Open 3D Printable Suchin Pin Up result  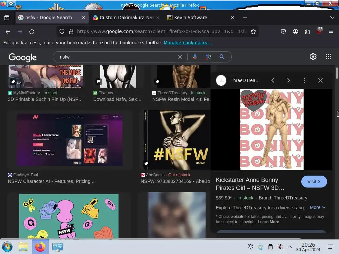(45, 99)
